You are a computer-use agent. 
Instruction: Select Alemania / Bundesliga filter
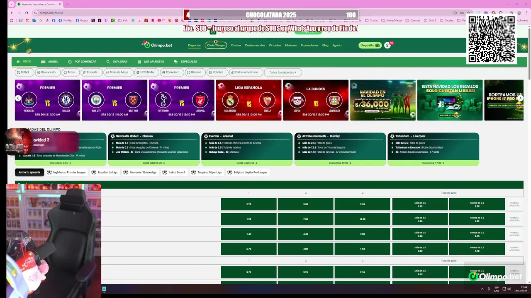[140, 172]
